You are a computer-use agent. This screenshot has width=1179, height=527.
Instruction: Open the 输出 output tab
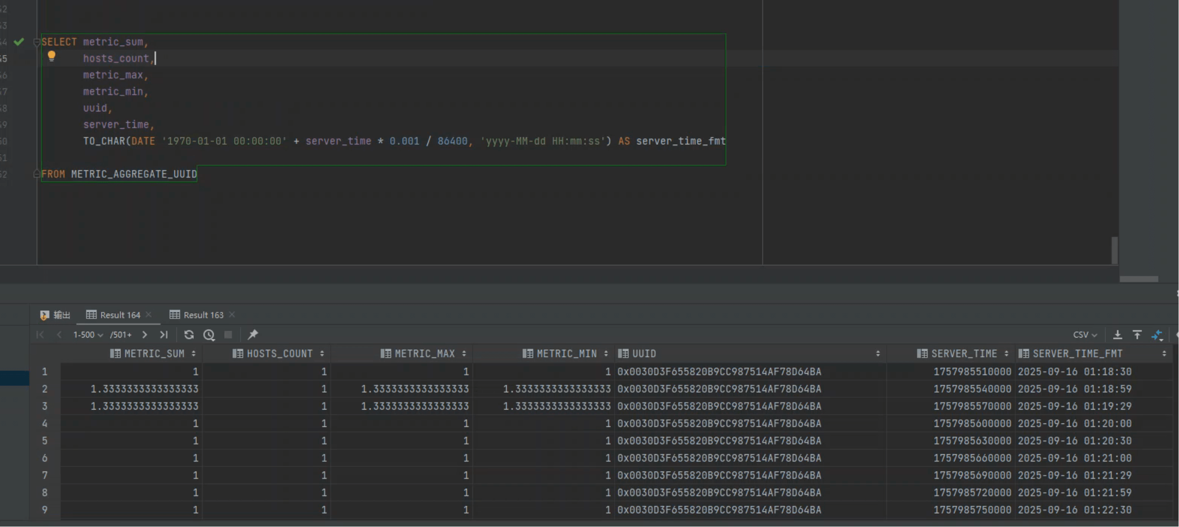[55, 315]
